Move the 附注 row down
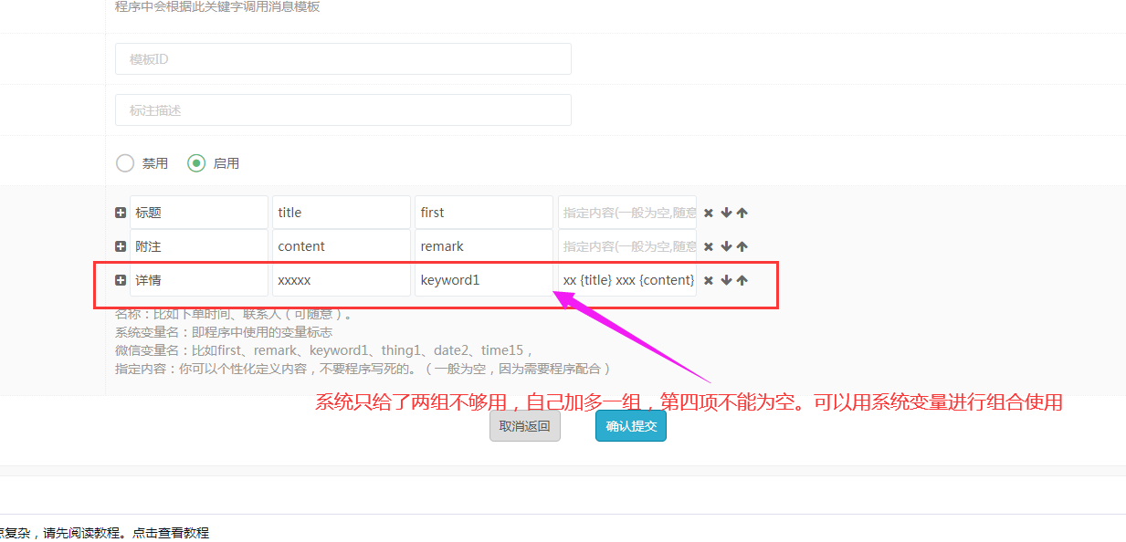Screen dimensions: 1126x542 click(726, 246)
